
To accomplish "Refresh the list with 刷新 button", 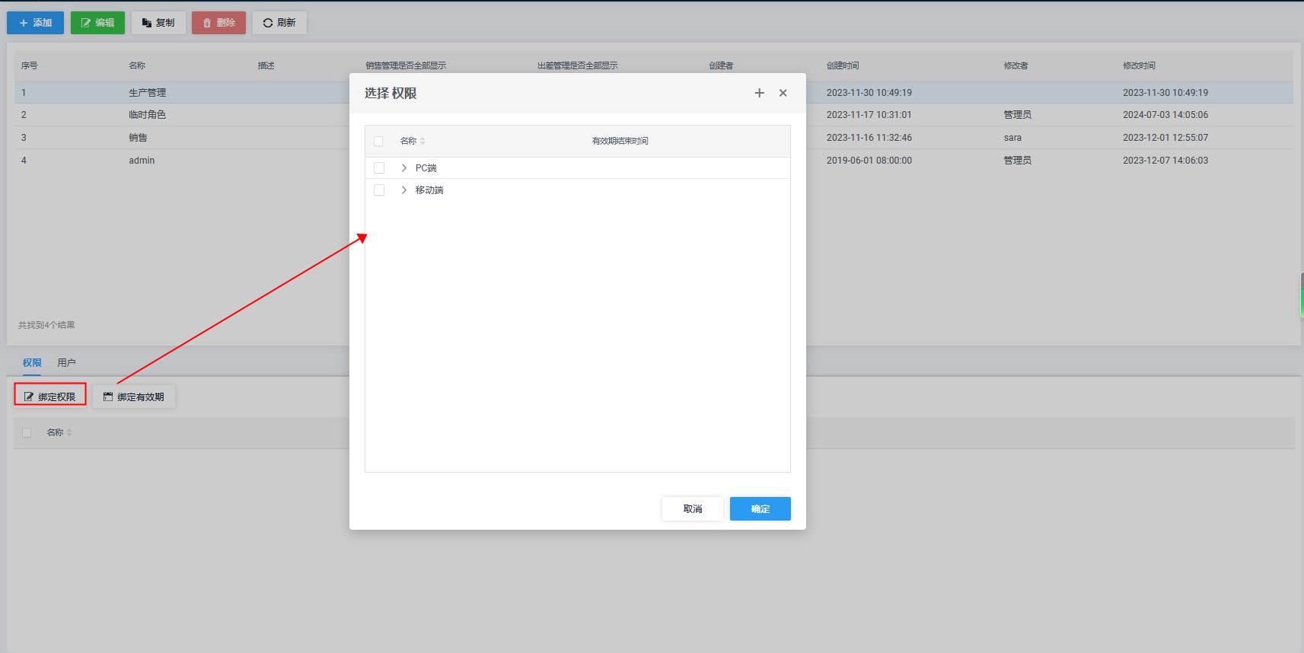I will point(279,23).
